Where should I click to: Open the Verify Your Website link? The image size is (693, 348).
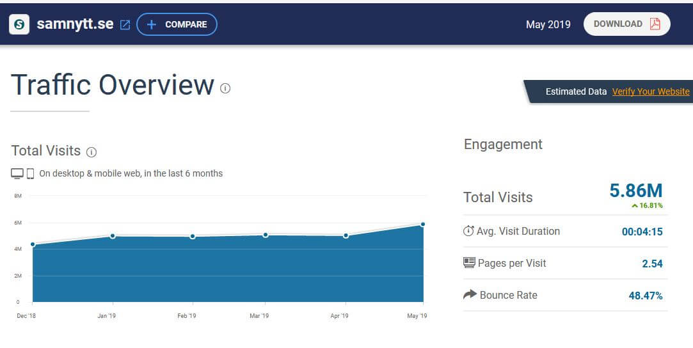click(650, 91)
